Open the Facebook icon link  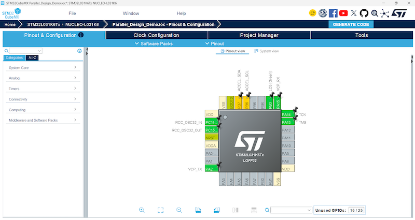coord(333,13)
